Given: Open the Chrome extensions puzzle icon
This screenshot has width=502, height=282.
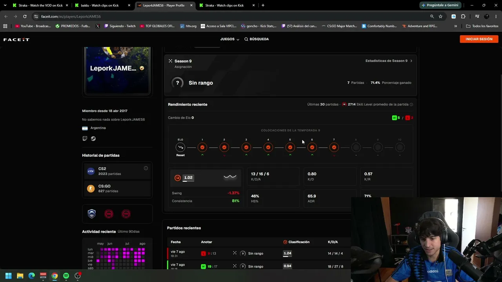Looking at the screenshot, I should (x=463, y=16).
